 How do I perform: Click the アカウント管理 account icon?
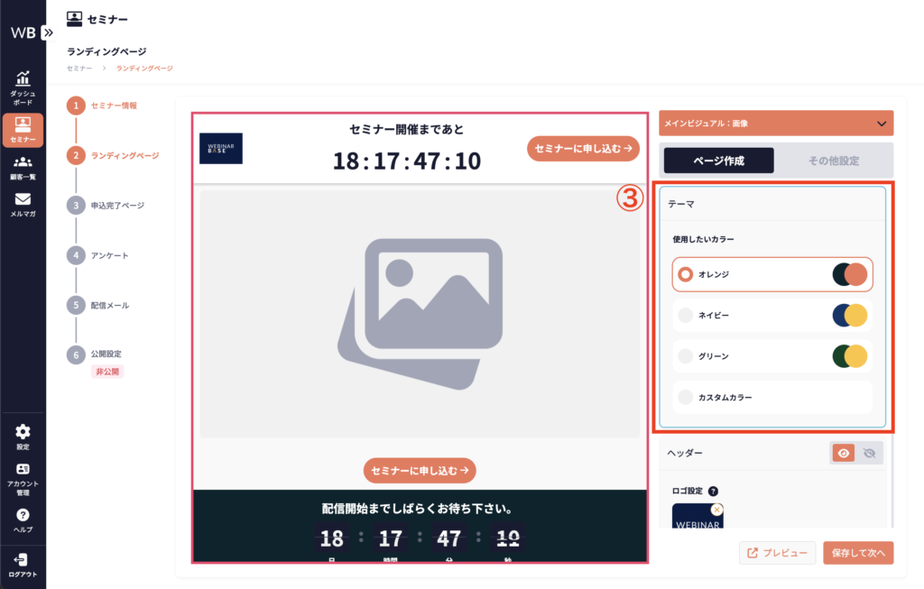(23, 470)
